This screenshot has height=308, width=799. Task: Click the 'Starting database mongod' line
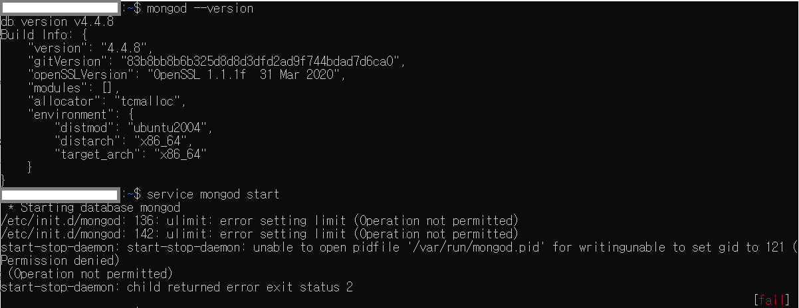pos(94,208)
